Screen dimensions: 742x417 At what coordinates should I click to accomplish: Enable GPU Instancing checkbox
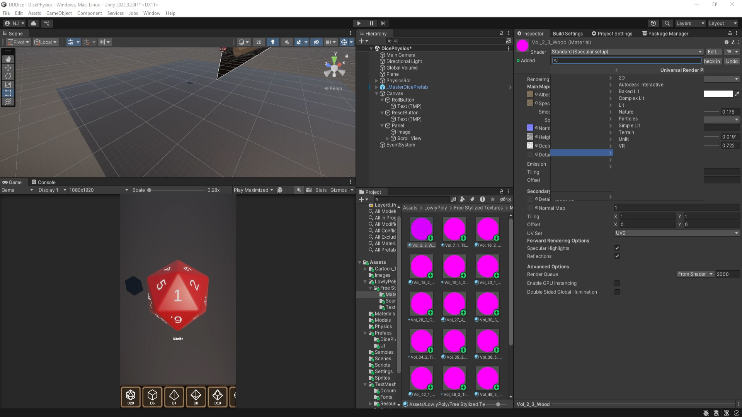pyautogui.click(x=617, y=283)
